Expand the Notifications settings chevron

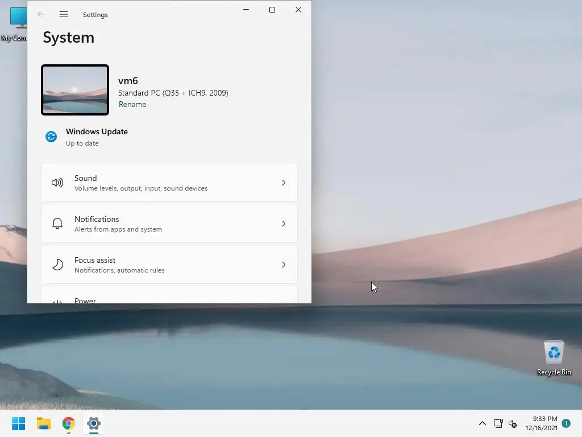point(284,223)
